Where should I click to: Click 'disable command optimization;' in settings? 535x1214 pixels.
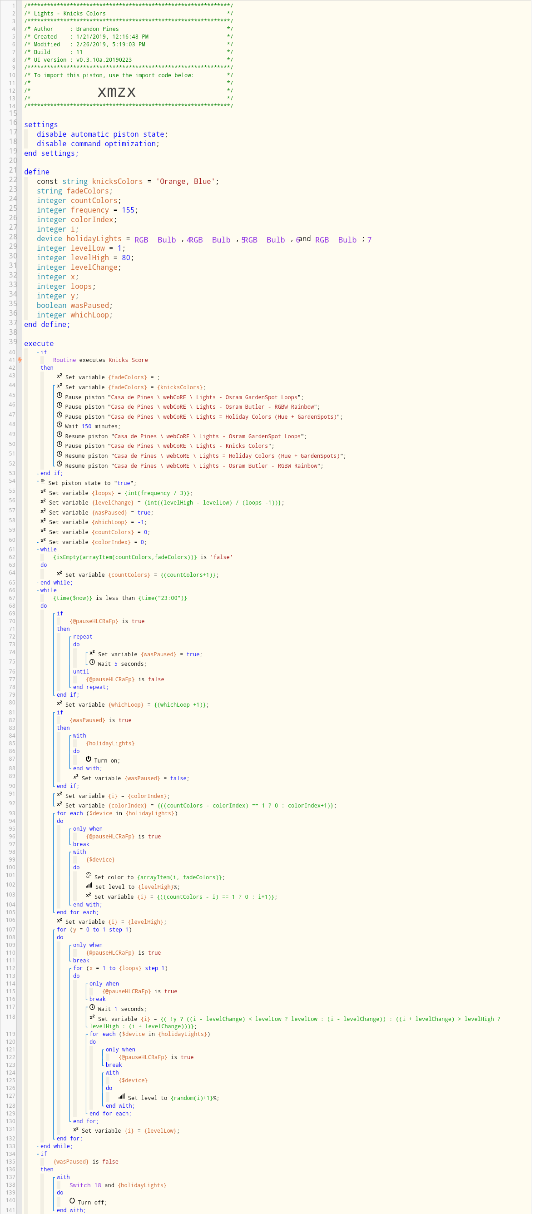tap(98, 144)
